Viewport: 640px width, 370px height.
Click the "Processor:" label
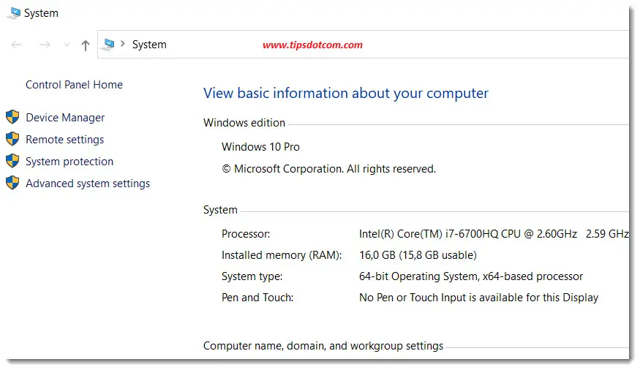246,234
